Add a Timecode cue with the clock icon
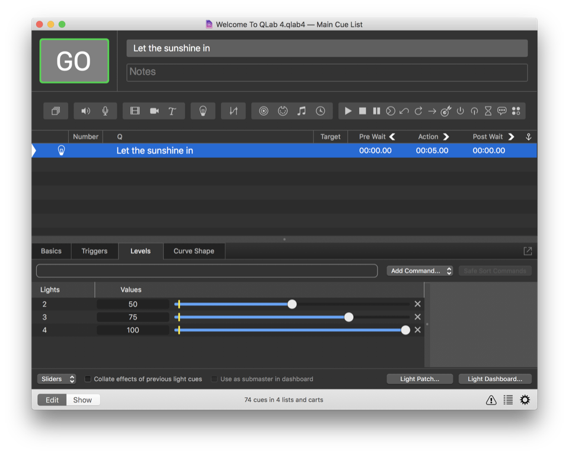Image resolution: width=569 pixels, height=455 pixels. click(320, 111)
